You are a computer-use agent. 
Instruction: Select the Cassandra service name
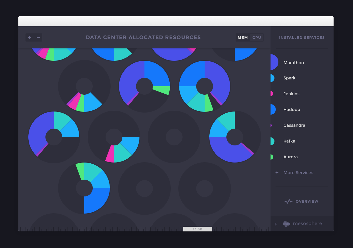tap(294, 125)
